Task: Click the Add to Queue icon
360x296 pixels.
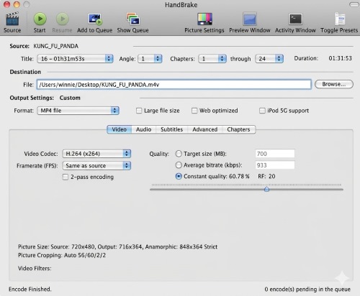Action: (95, 19)
